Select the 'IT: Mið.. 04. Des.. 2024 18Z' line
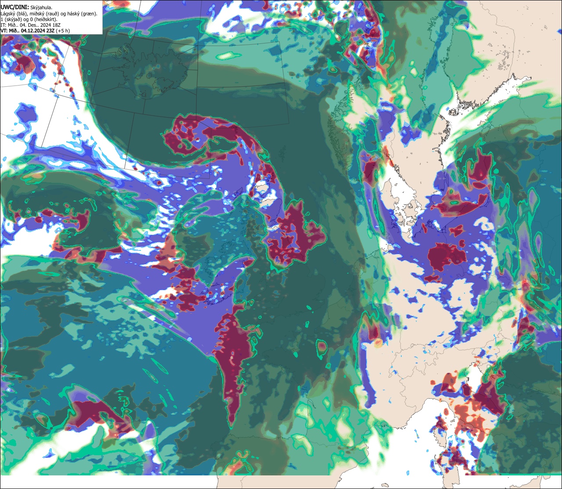This screenshot has height=489, width=562. pos(31,25)
